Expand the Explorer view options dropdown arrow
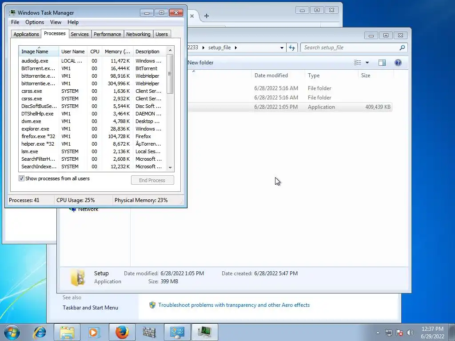This screenshot has height=341, width=455. click(x=367, y=63)
